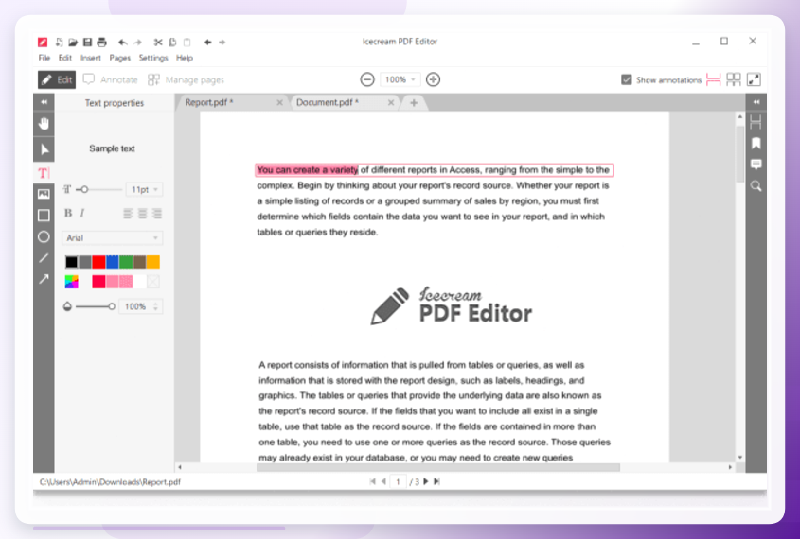Open a file with folder icon
The image size is (800, 539).
(x=73, y=43)
